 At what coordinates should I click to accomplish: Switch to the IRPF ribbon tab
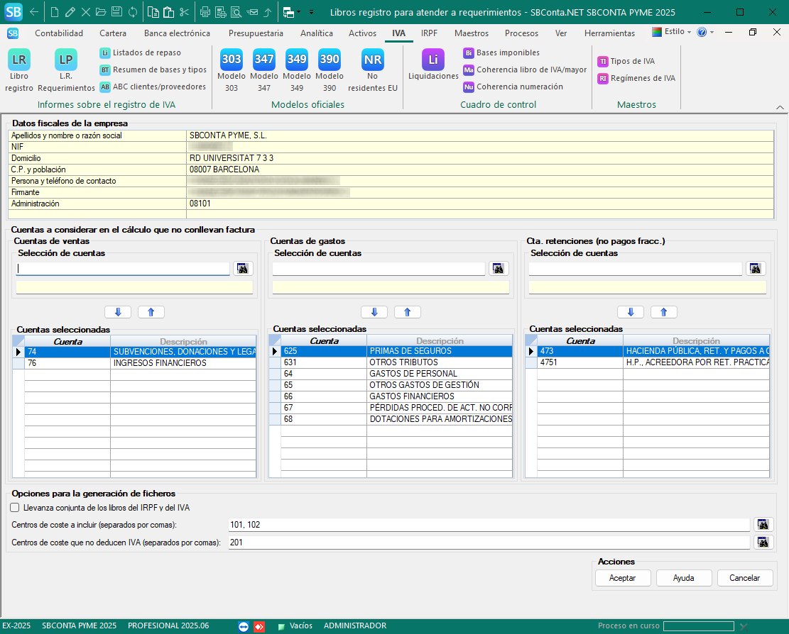(429, 33)
